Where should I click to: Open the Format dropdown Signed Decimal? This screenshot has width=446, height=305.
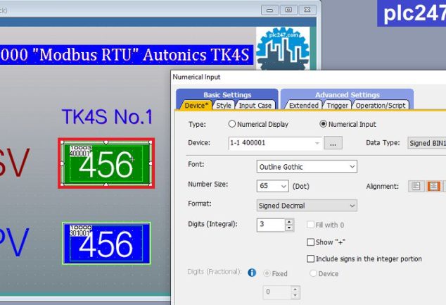click(307, 205)
